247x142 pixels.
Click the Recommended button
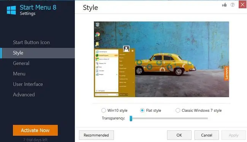[96, 135]
